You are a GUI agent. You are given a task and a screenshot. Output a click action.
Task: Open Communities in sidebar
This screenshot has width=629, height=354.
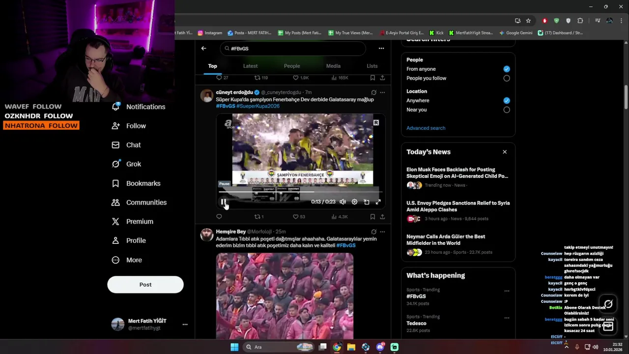139,203
